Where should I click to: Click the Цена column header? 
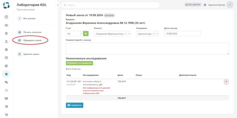pos(120,75)
